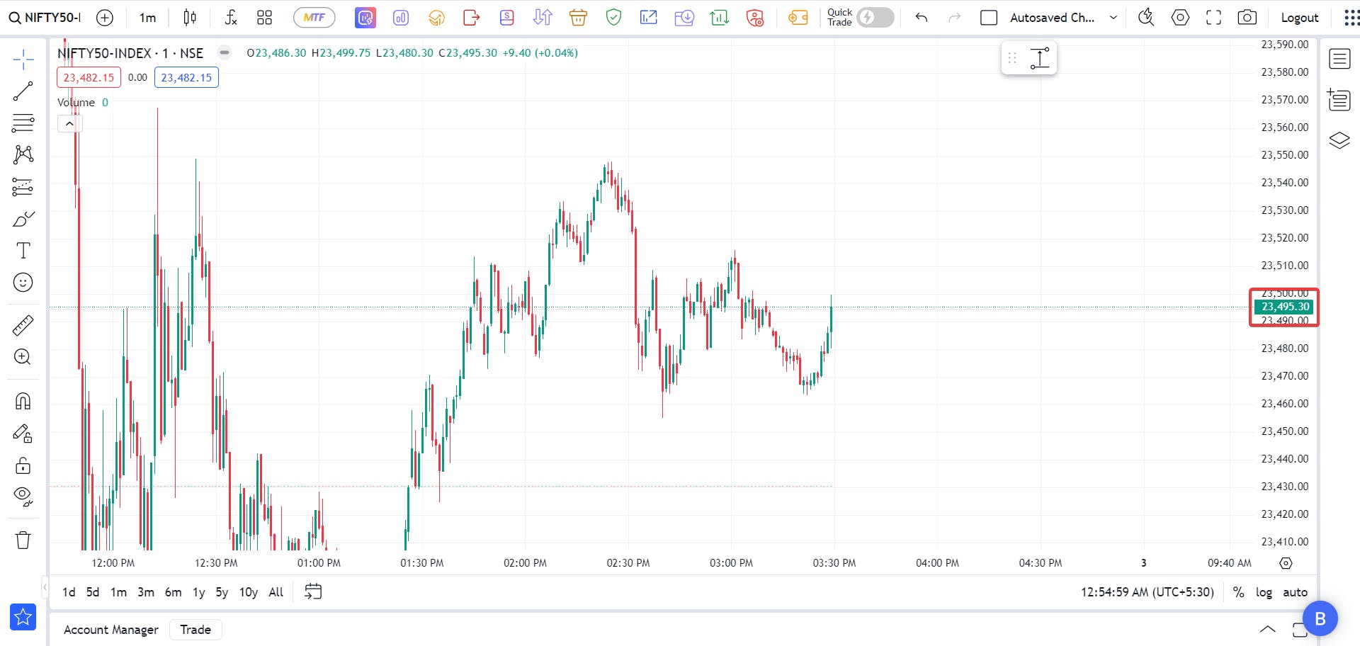The image size is (1360, 646).
Task: Select the 5d time range
Action: (x=93, y=592)
